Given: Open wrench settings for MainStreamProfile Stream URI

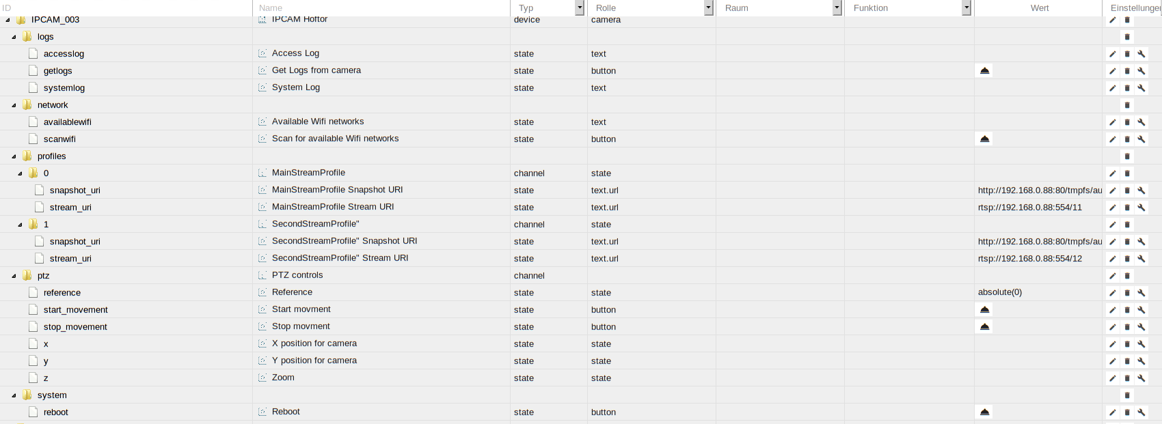Looking at the screenshot, I should [x=1141, y=208].
